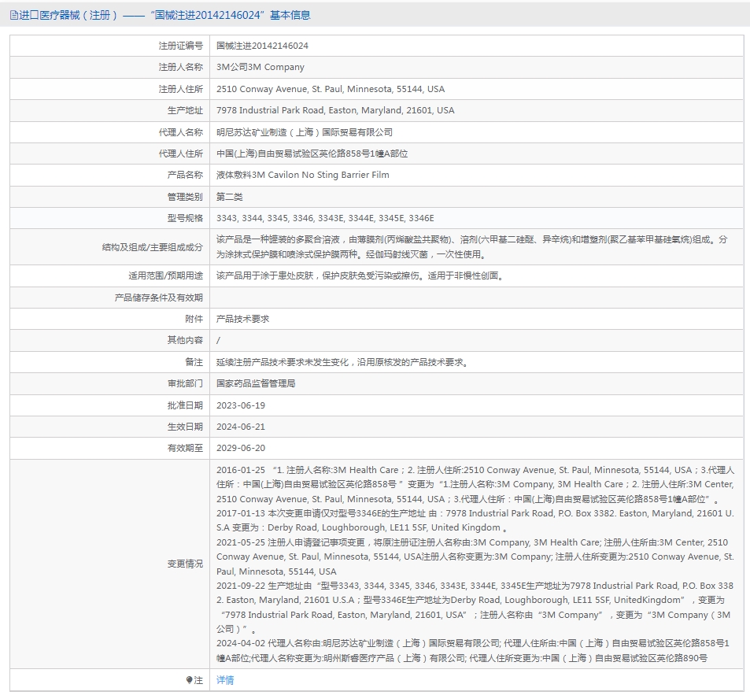Screen dimensions: 750x699
Task: Click the 注册证编号 row label
Action: (181, 46)
